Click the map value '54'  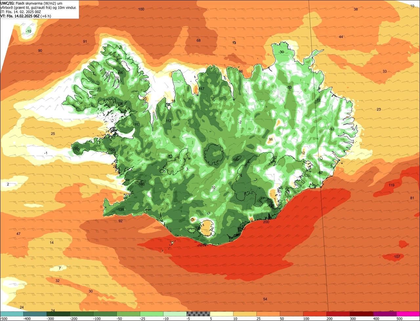click(265, 299)
